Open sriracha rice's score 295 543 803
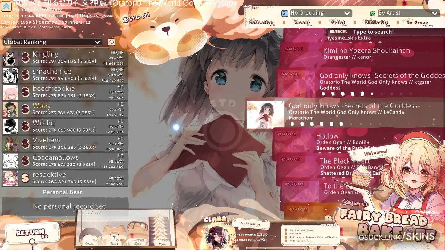445x250 pixels. 65,75
